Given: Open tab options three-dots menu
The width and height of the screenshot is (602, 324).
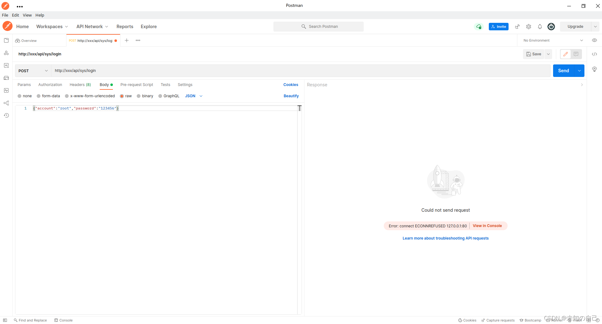Looking at the screenshot, I should 138,40.
